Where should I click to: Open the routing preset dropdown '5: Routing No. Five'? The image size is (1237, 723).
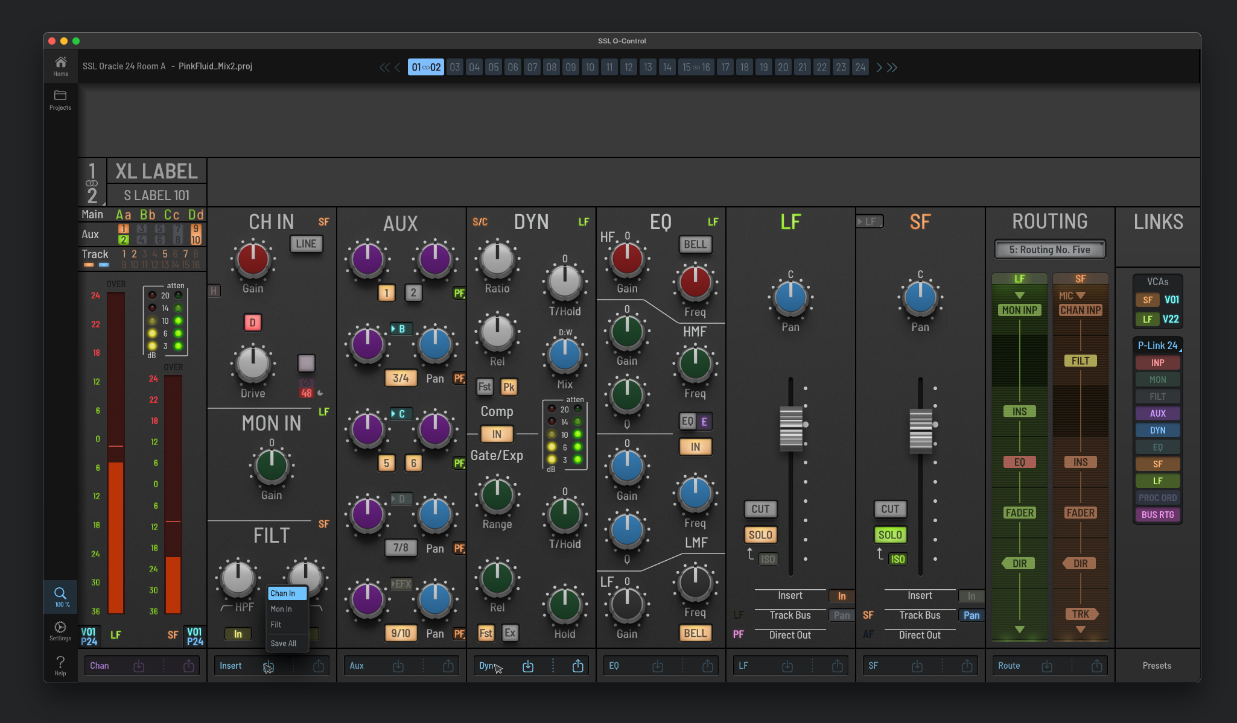click(x=1050, y=250)
